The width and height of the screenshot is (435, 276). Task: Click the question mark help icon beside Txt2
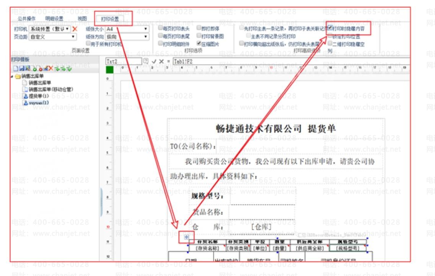(146, 61)
